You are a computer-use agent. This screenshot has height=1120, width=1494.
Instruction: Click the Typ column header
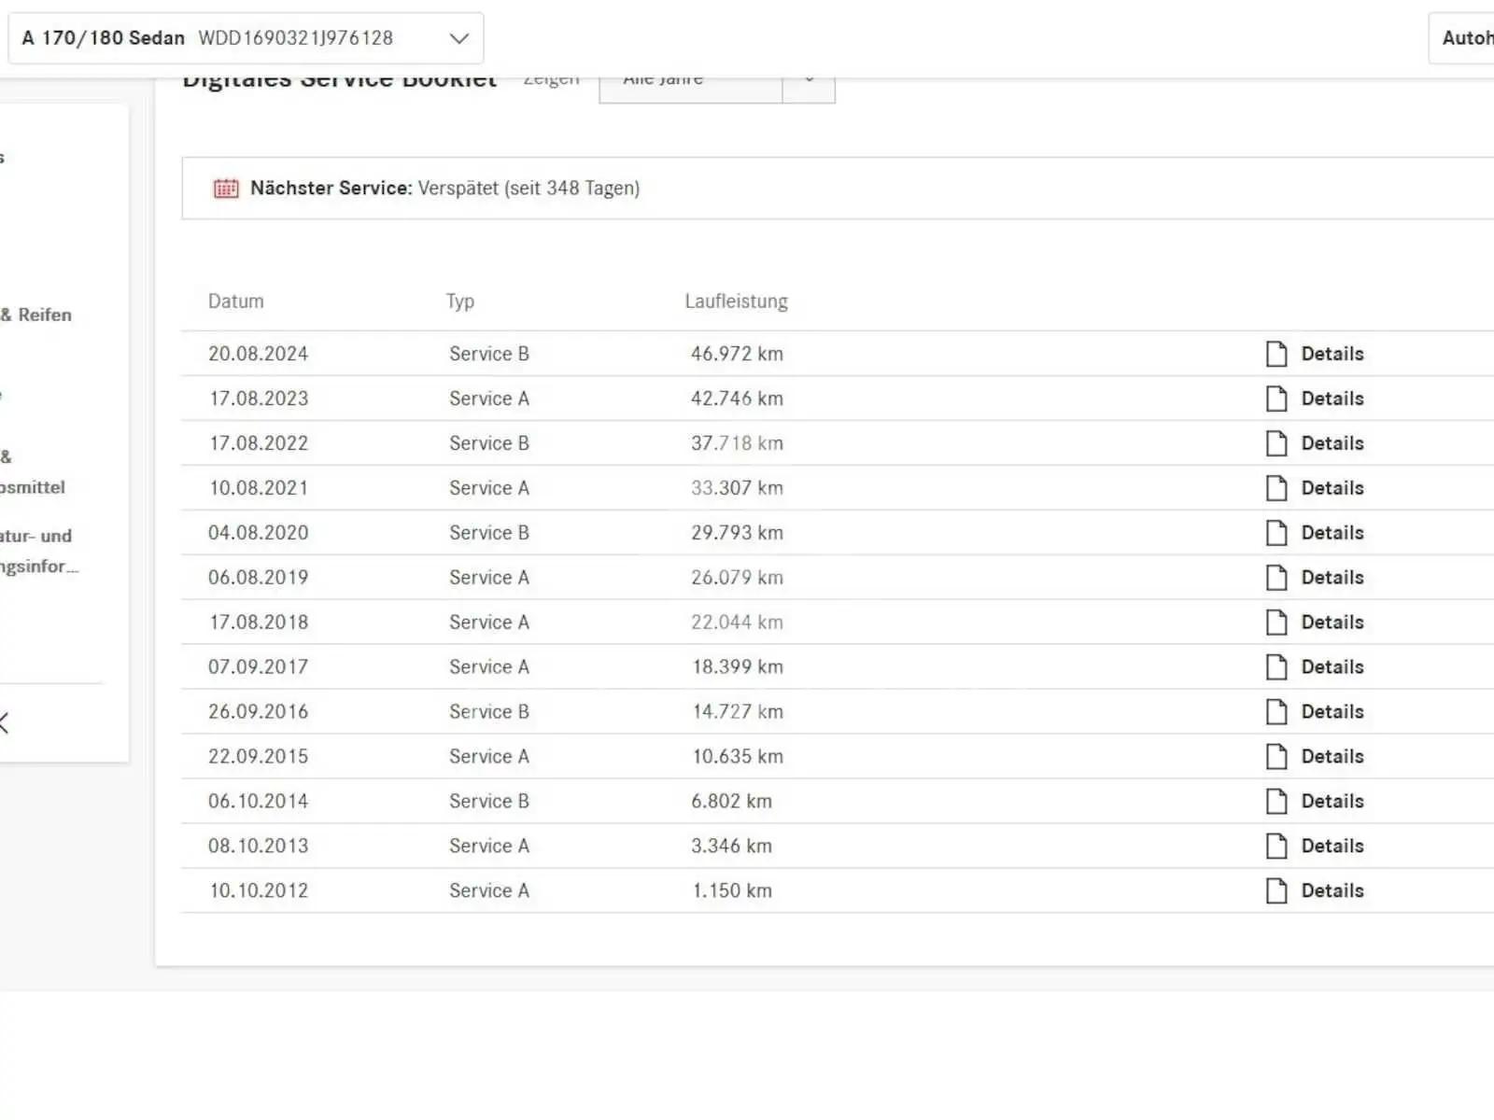(x=460, y=301)
